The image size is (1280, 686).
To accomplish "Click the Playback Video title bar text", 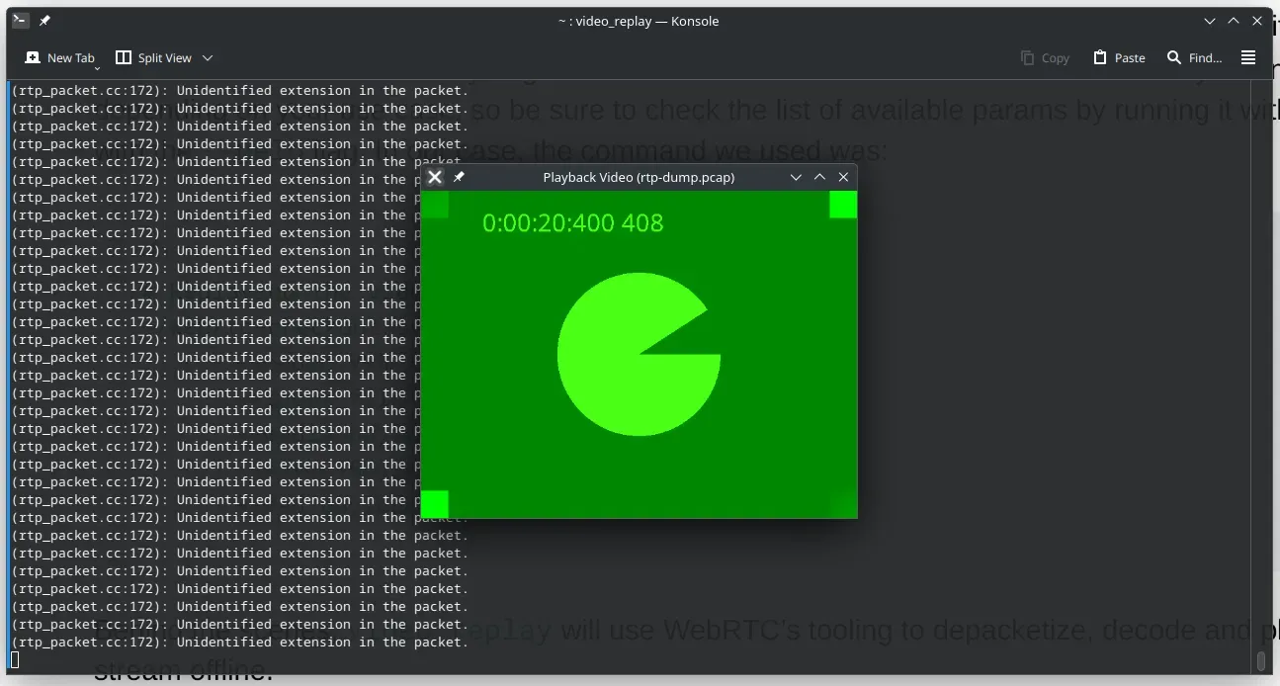I will 639,177.
